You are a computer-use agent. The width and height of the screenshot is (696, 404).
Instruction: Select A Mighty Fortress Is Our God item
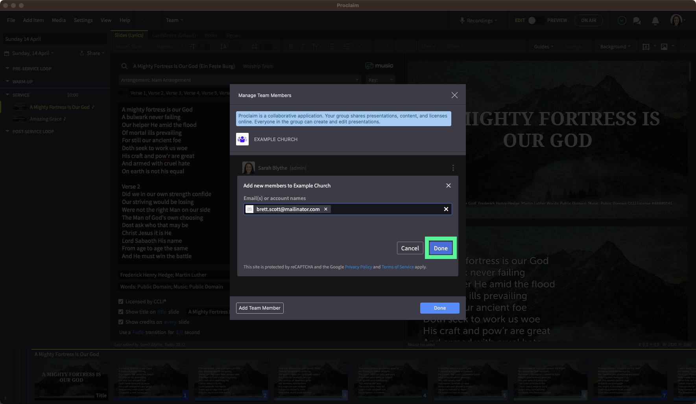click(55, 107)
